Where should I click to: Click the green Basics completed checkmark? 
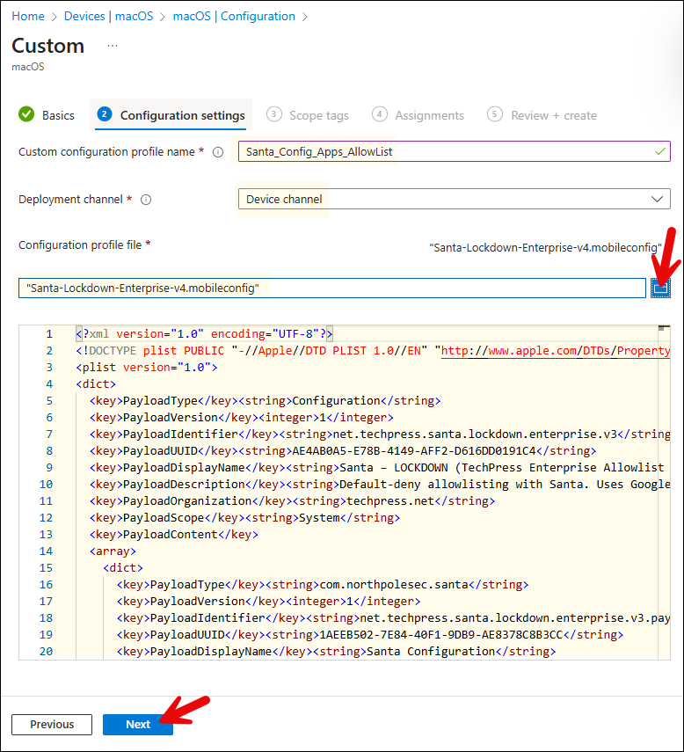pyautogui.click(x=26, y=114)
